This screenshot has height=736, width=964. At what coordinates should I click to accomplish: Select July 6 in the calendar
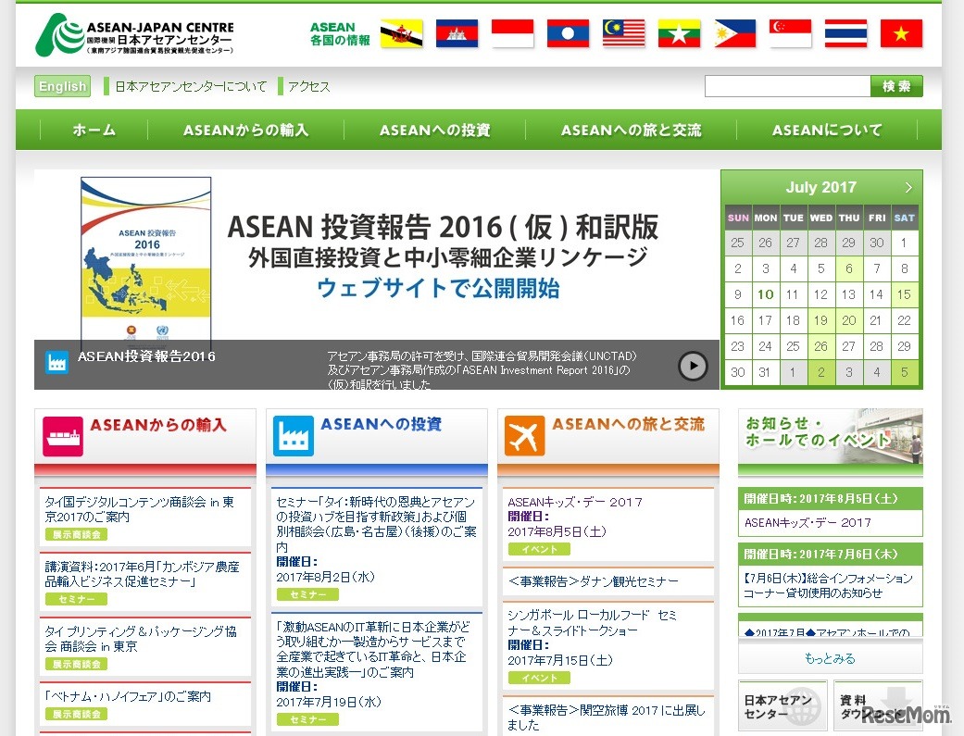pos(848,268)
